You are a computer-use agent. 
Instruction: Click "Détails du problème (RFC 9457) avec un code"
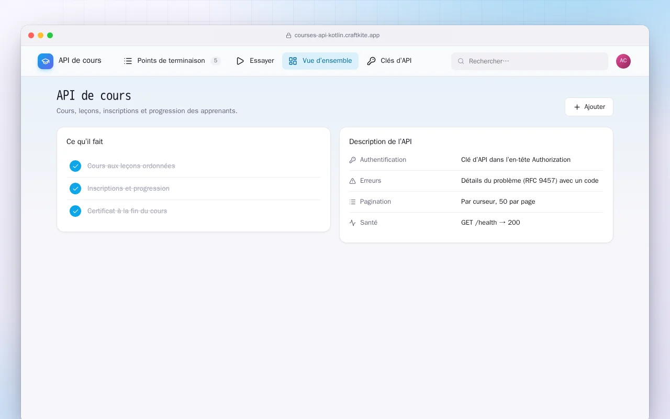pyautogui.click(x=530, y=181)
